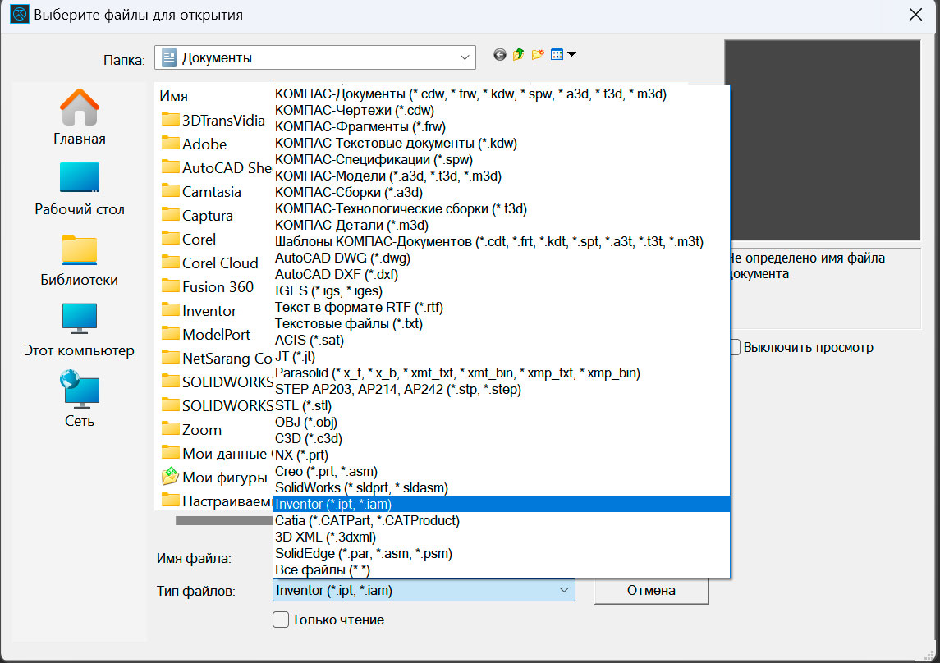The image size is (940, 663).
Task: Choose NX (*.prt) file type
Action: pos(501,455)
